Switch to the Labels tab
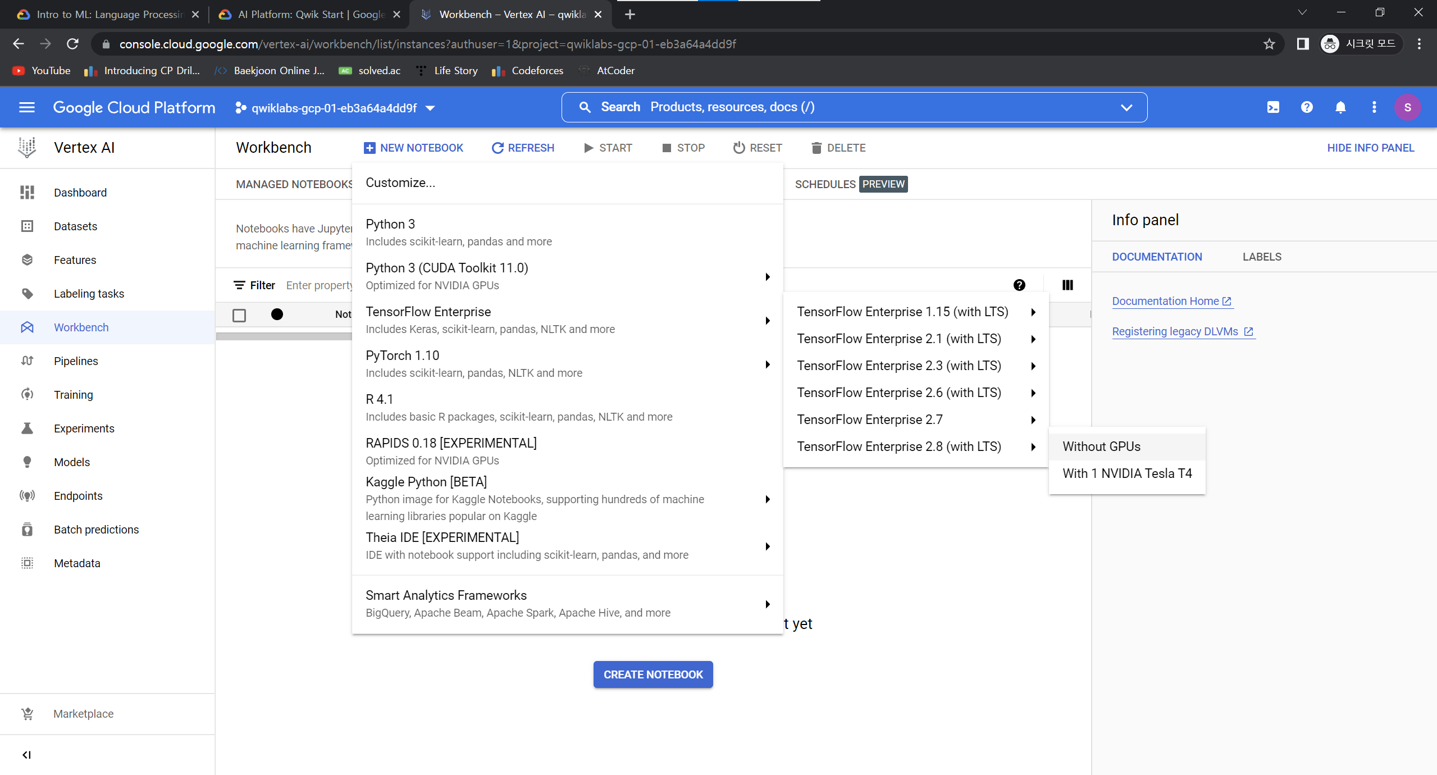The image size is (1437, 775). 1261,257
